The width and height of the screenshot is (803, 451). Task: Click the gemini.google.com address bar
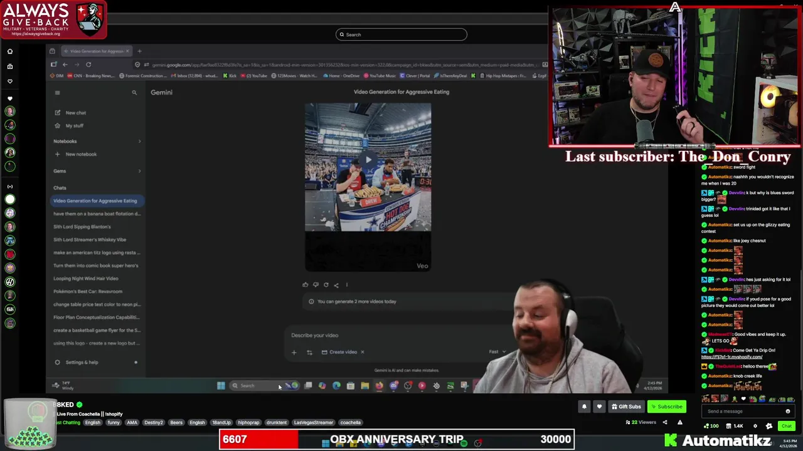coord(339,65)
